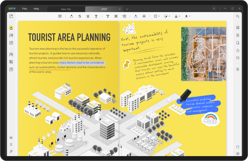
Task: Show the attachments panel
Action: pyautogui.click(x=11, y=151)
